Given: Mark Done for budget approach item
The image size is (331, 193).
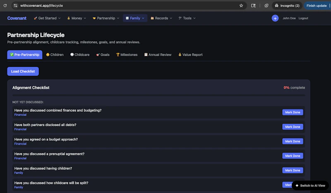Looking at the screenshot, I should pyautogui.click(x=293, y=141).
